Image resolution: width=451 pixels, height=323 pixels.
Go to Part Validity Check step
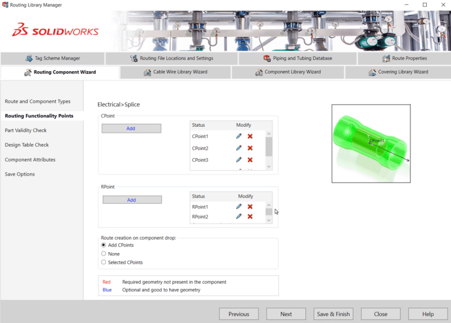point(26,130)
